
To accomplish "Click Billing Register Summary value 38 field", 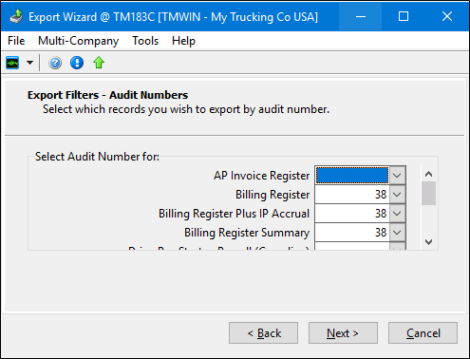I will [352, 232].
